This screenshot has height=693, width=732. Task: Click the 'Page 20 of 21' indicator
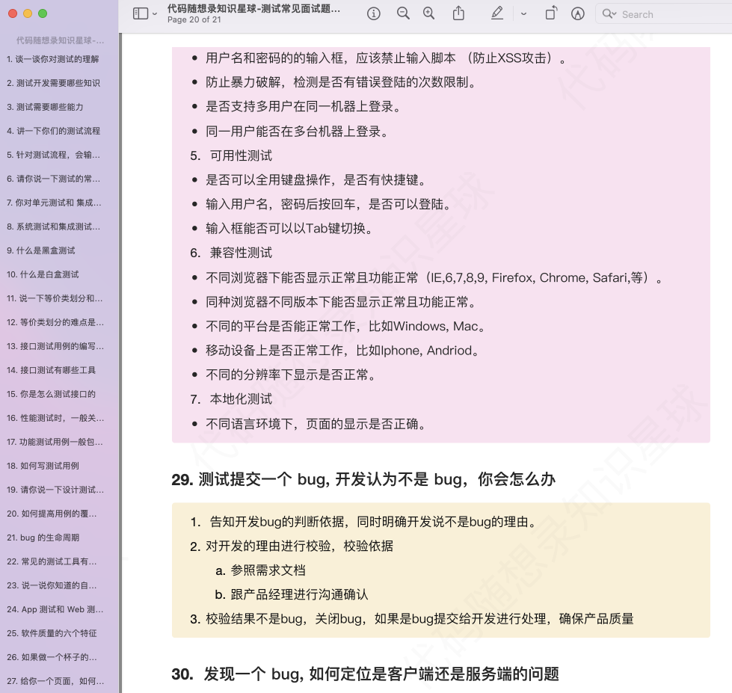194,19
